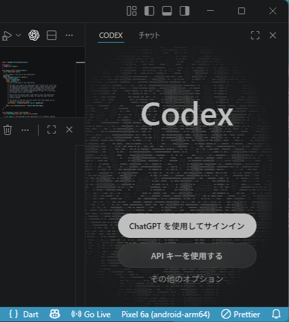Switch to the チャット tab
Image resolution: width=289 pixels, height=322 pixels.
[149, 35]
